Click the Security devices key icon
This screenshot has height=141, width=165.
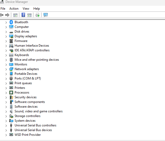tap(11, 97)
